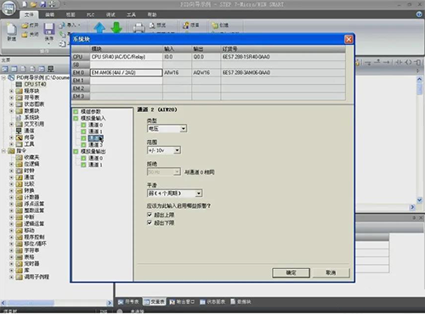Screen dimensions: 425x314
Task: Click the Open folder icon in ribbon
Action: click(25, 25)
